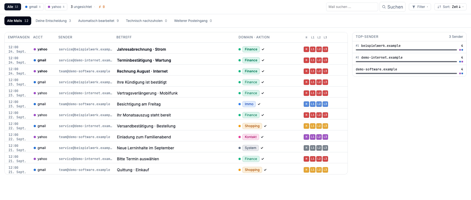Switch to the Automatisch bearbeitet tab
The height and width of the screenshot is (200, 471).
pos(98,21)
